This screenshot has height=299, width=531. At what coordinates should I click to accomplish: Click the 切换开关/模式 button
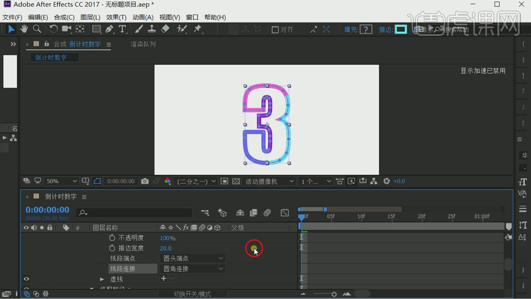pyautogui.click(x=193, y=294)
